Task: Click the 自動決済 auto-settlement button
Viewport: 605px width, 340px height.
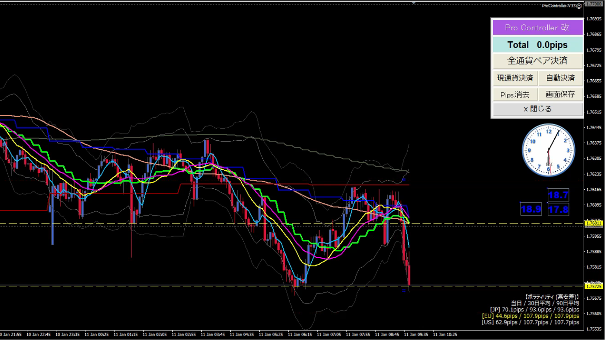Action: tap(560, 78)
